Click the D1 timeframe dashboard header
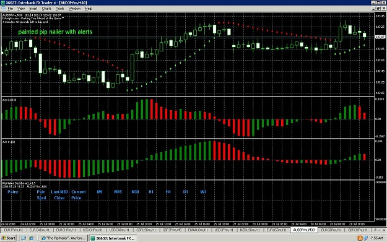 (186, 192)
